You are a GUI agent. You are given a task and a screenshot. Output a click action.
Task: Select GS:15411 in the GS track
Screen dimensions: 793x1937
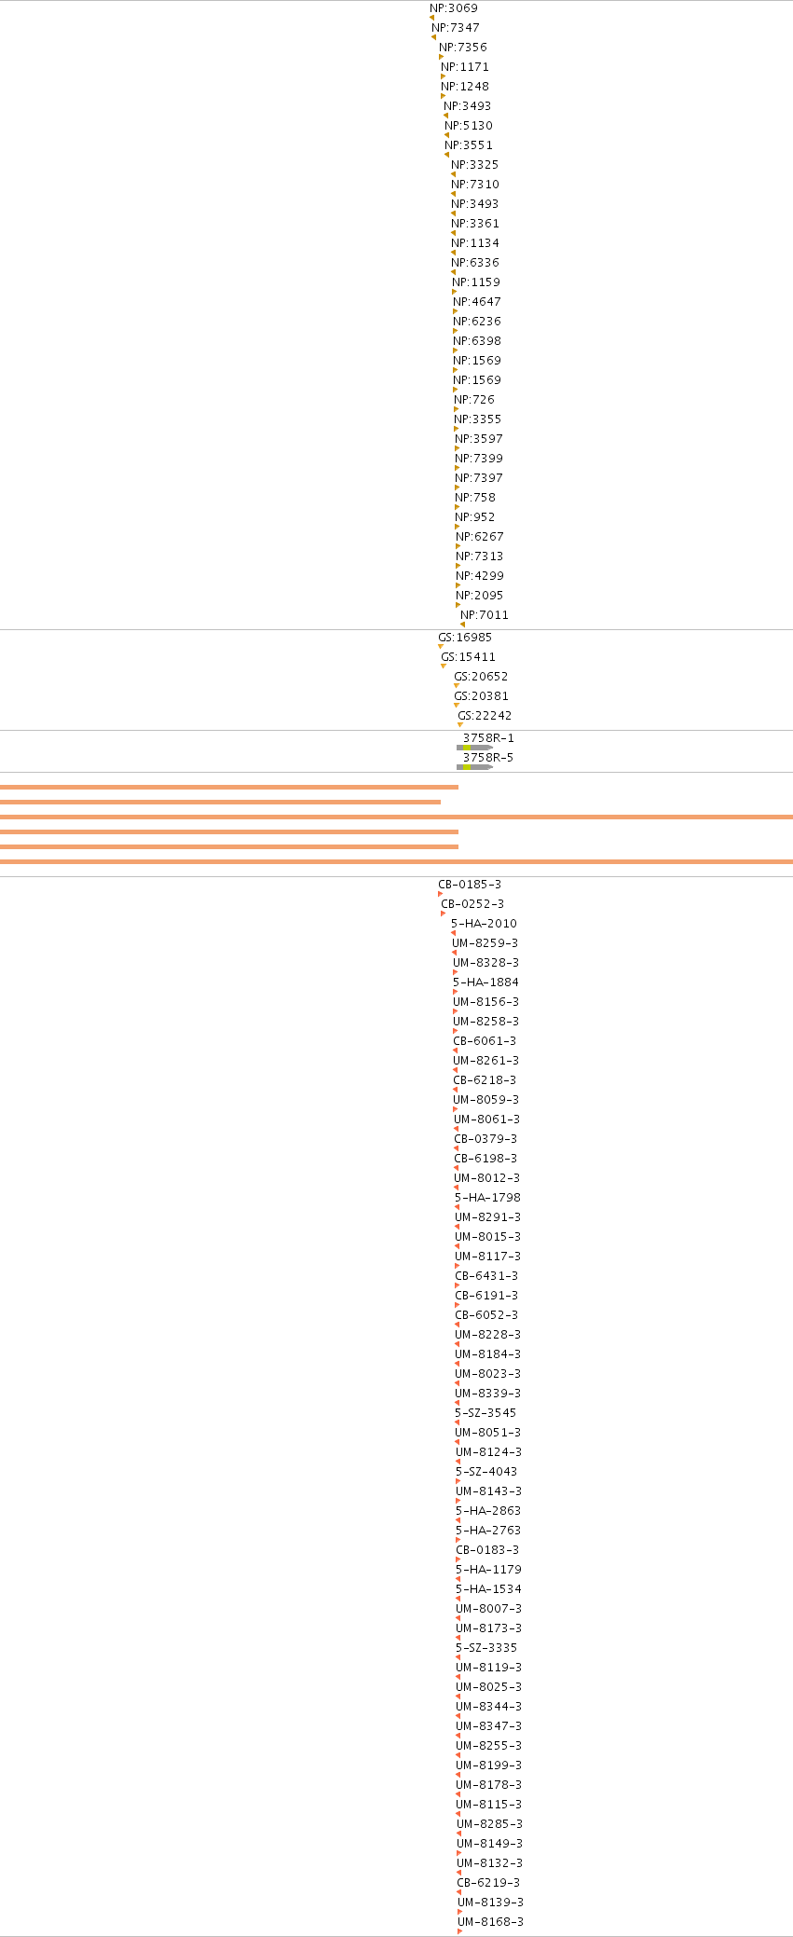pos(468,657)
